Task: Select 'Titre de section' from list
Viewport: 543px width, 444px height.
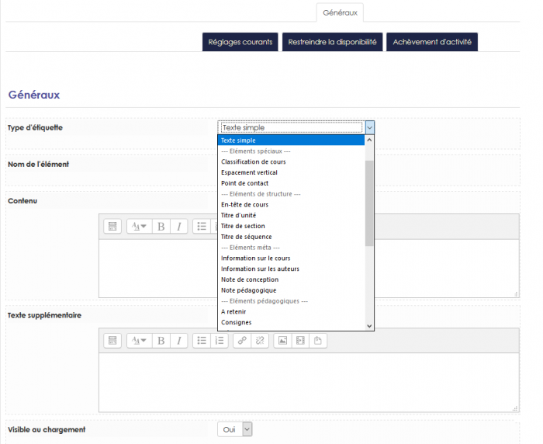Action: point(243,226)
